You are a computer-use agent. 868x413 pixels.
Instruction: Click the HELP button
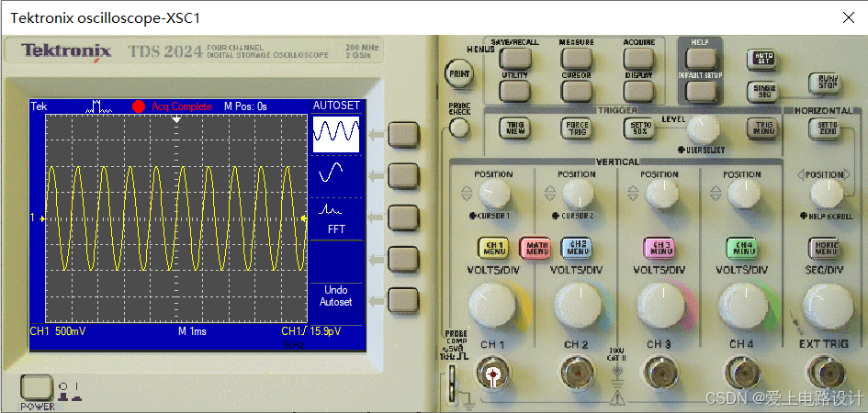tap(701, 59)
